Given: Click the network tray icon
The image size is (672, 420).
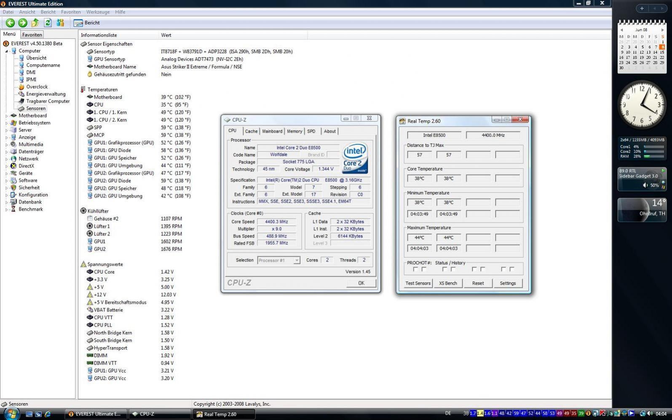Looking at the screenshot, I should pos(643,414).
